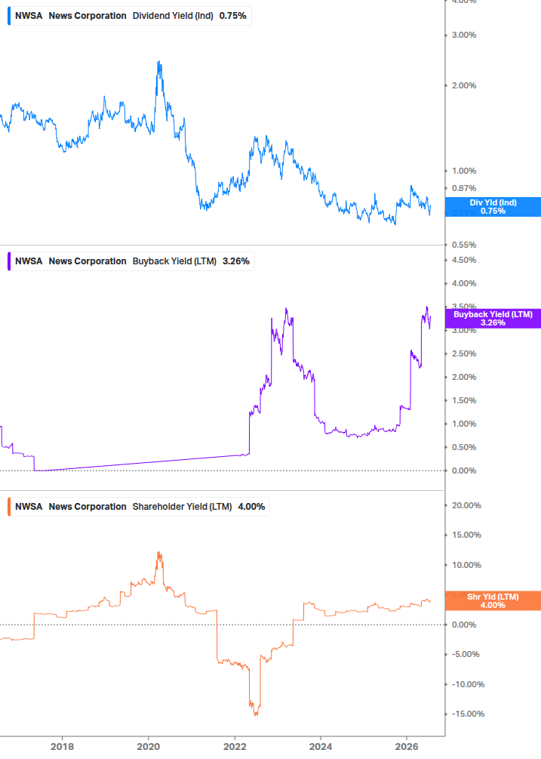Image resolution: width=541 pixels, height=759 pixels.
Task: Click the 2020 label on the time axis
Action: [149, 746]
